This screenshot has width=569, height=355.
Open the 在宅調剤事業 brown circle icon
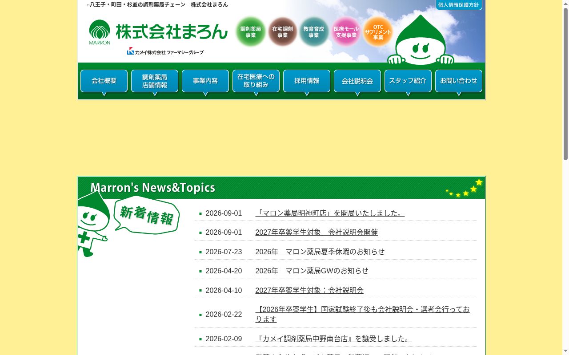coord(283,32)
